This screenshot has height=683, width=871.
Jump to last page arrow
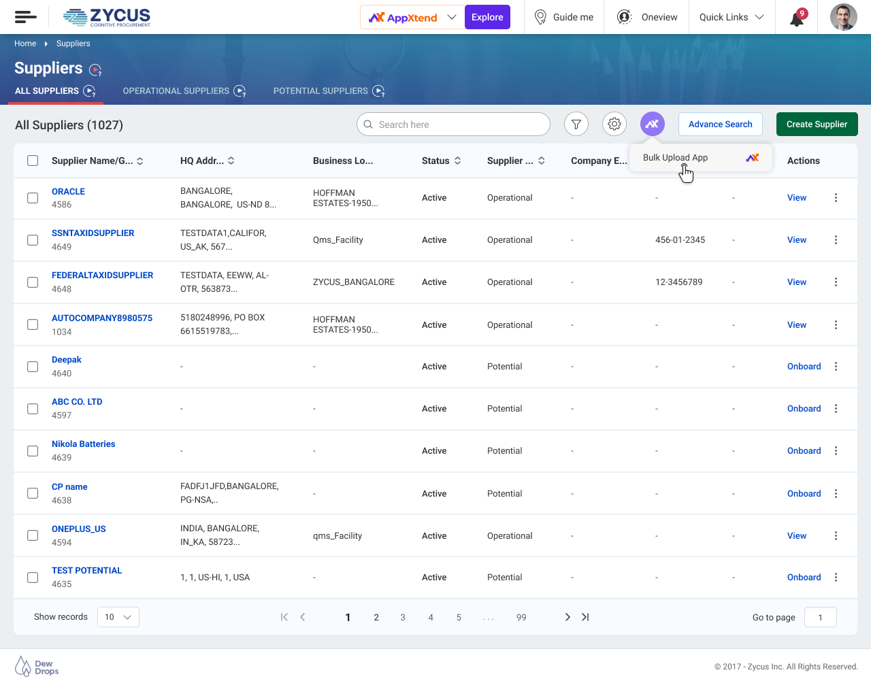[585, 617]
